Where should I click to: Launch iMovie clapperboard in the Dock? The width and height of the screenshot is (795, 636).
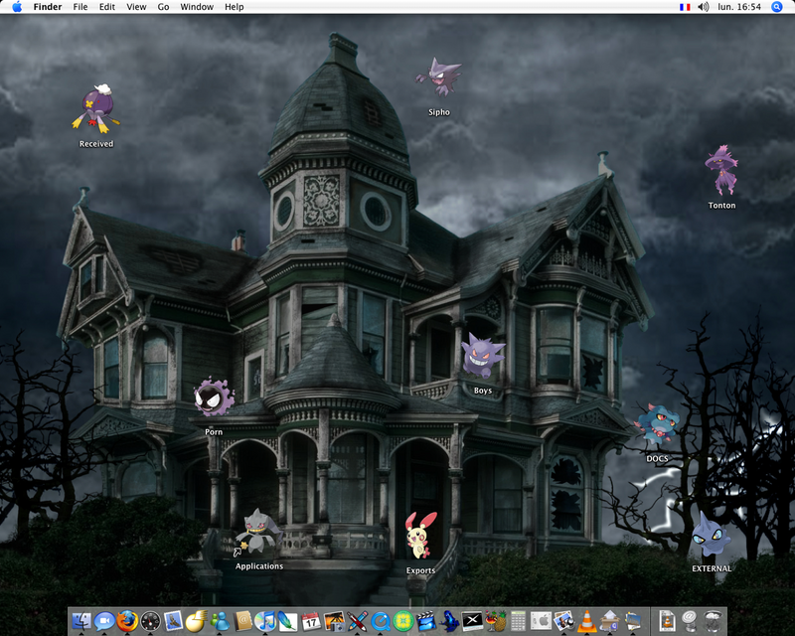click(426, 621)
